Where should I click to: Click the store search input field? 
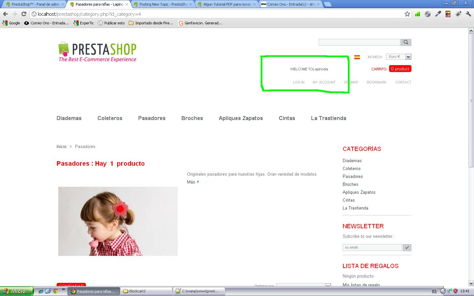(359, 42)
